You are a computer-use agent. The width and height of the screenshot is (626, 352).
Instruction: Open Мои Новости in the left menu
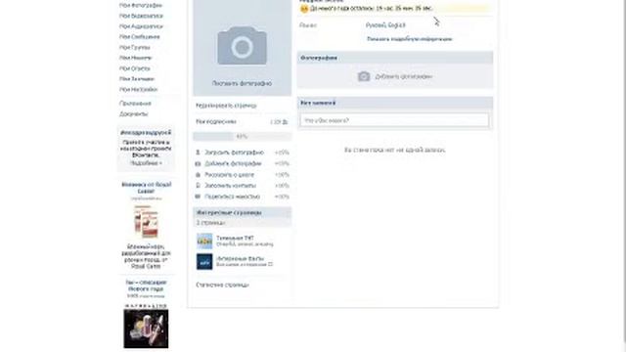pos(135,58)
